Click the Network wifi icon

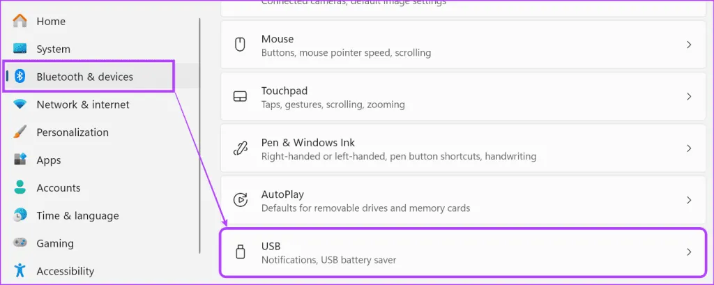click(20, 105)
